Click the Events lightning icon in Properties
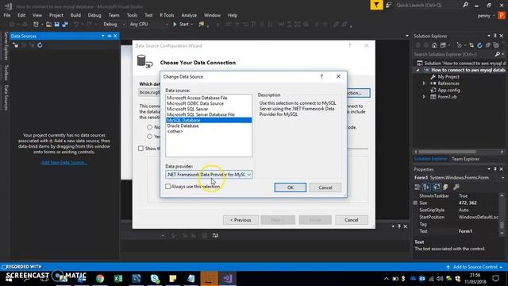 click(446, 187)
